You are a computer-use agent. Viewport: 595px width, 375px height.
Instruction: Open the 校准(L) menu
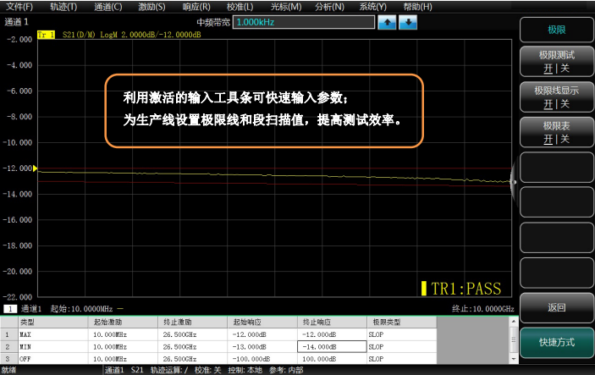[240, 7]
